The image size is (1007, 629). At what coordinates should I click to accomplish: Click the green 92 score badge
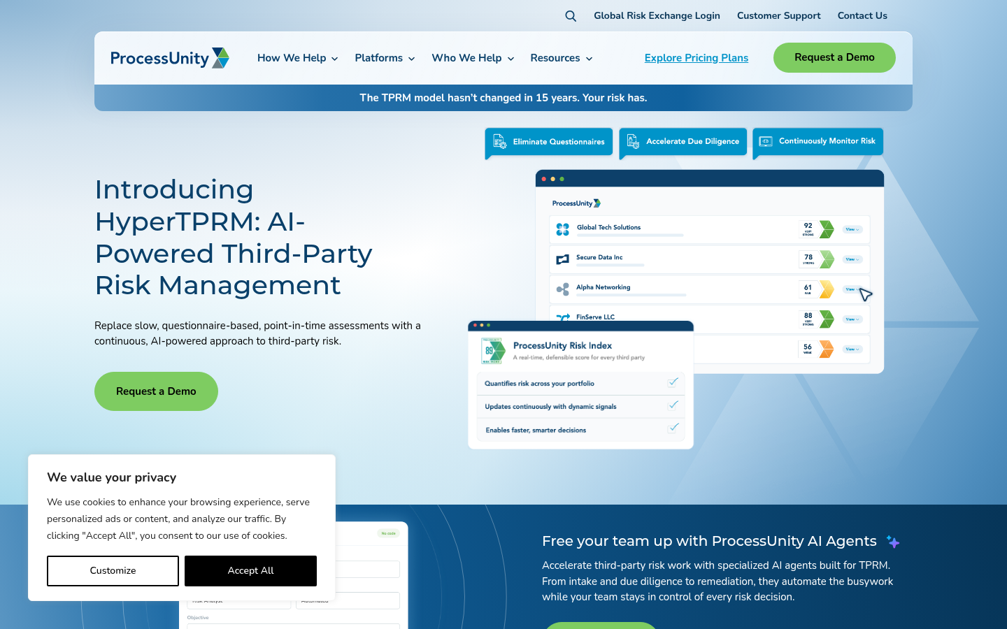point(817,229)
